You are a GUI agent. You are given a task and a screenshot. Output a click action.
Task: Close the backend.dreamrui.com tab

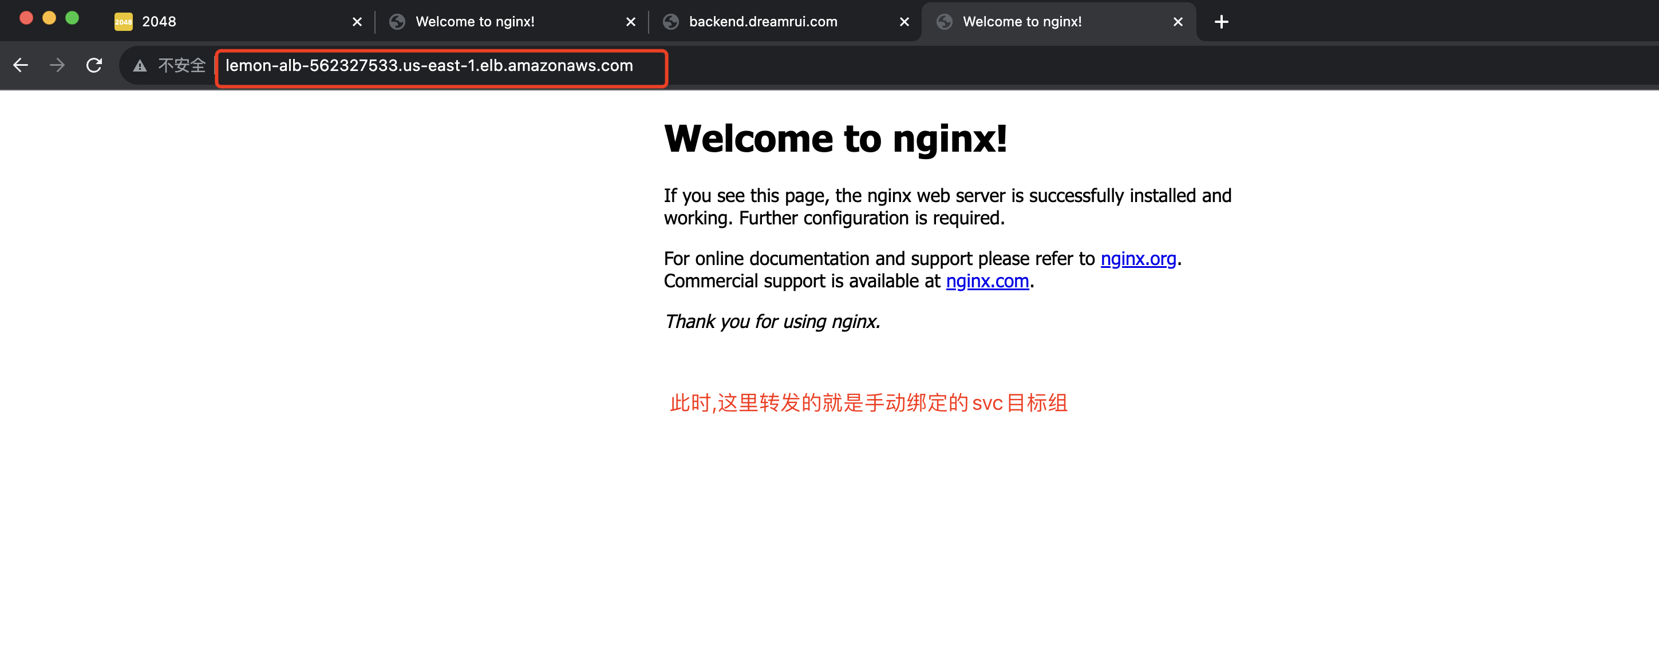point(904,22)
